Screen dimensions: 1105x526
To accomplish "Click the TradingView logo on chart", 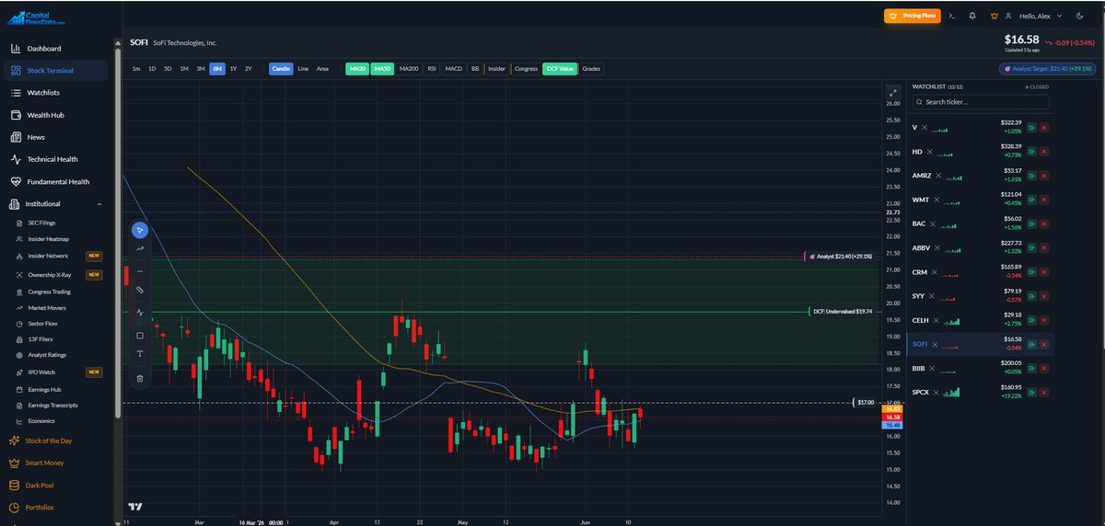I will pyautogui.click(x=135, y=507).
